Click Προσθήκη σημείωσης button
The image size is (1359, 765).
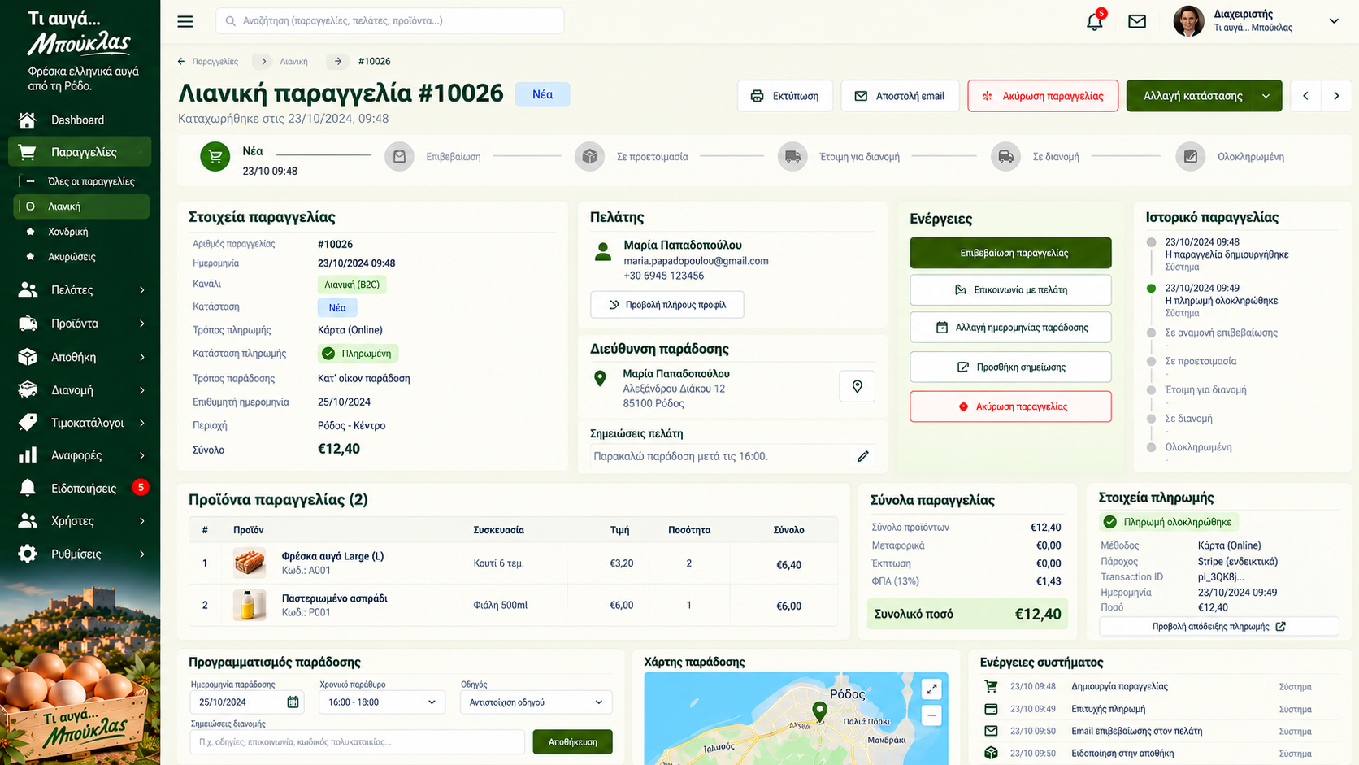[1010, 367]
